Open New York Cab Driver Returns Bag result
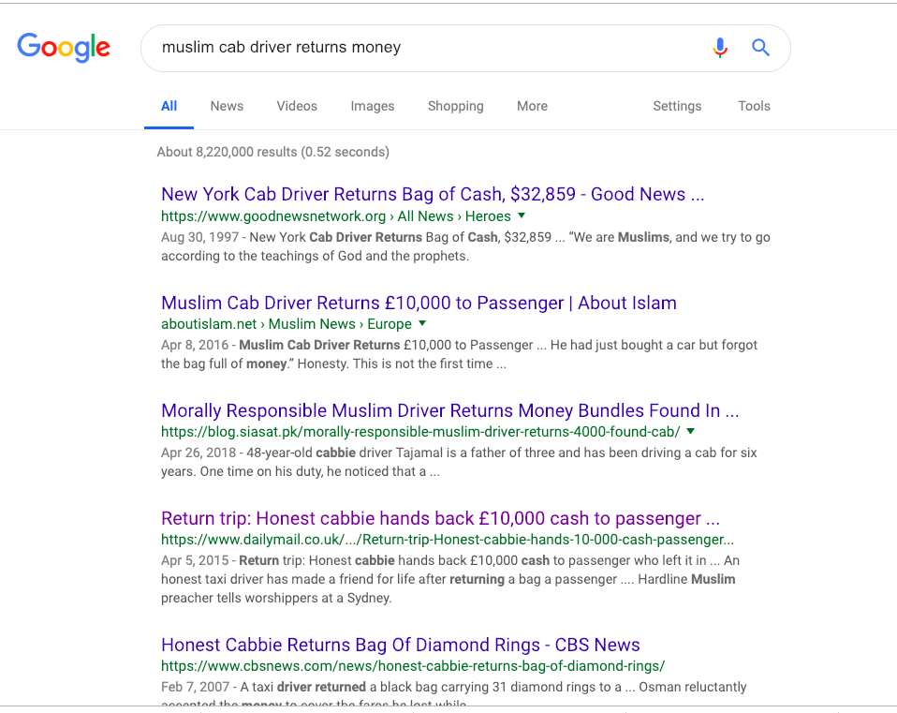The width and height of the screenshot is (897, 713). point(432,194)
